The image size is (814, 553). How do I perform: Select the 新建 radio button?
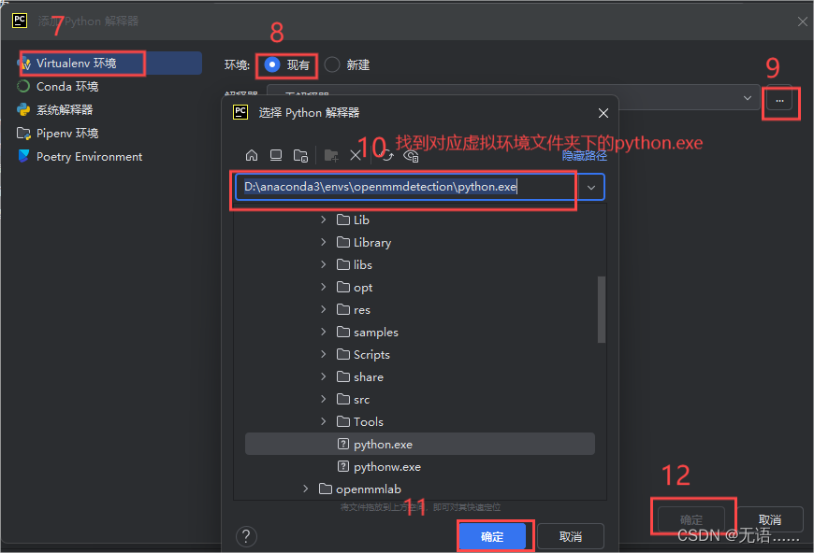click(332, 64)
